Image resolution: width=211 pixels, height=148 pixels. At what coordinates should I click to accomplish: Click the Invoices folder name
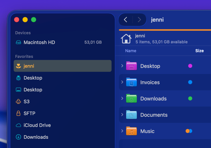(150, 82)
